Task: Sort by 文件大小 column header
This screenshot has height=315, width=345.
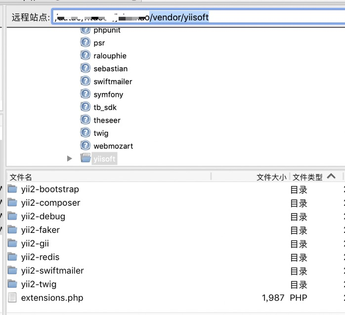Action: [271, 177]
